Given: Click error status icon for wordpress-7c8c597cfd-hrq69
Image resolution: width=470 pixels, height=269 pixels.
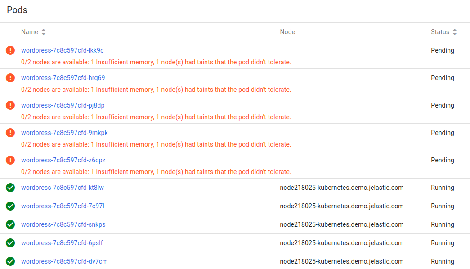Looking at the screenshot, I should 10,78.
